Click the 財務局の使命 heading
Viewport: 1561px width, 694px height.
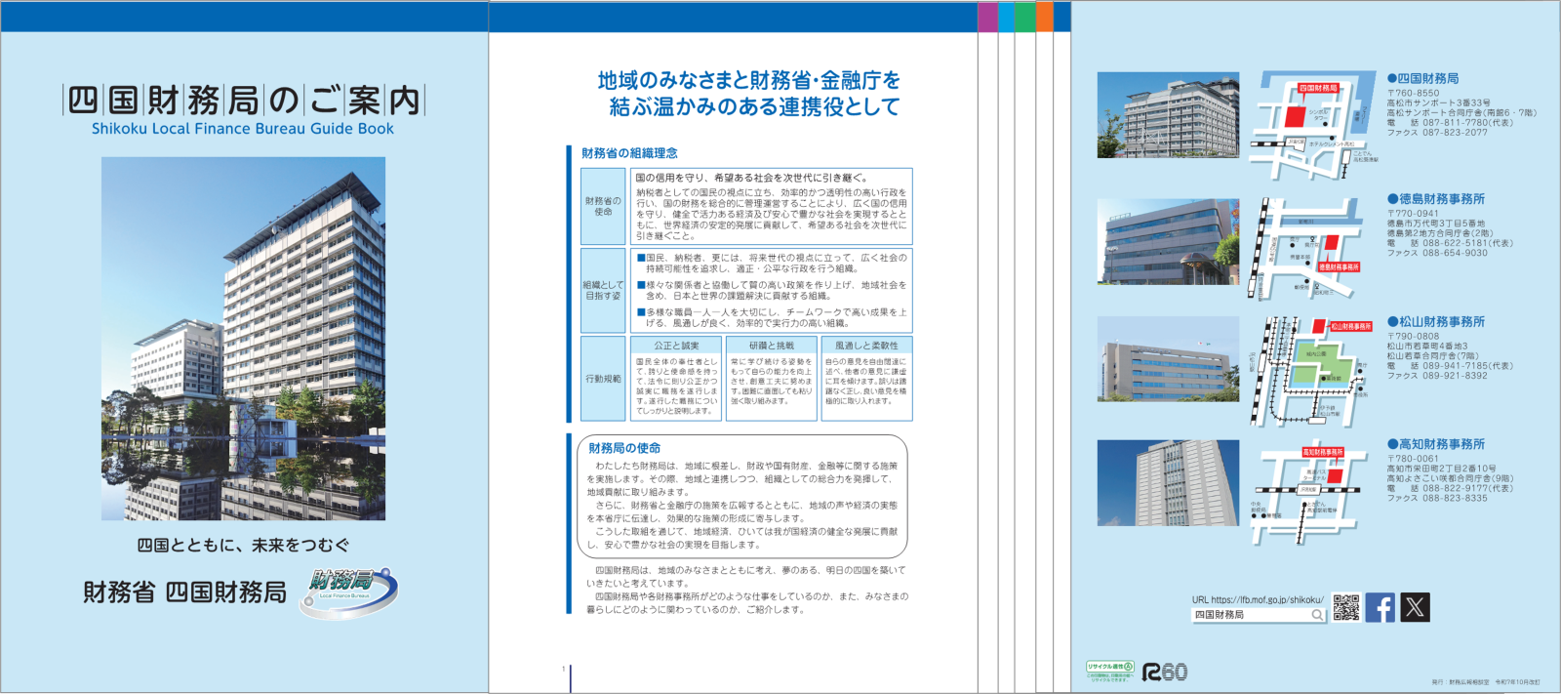coord(624,448)
